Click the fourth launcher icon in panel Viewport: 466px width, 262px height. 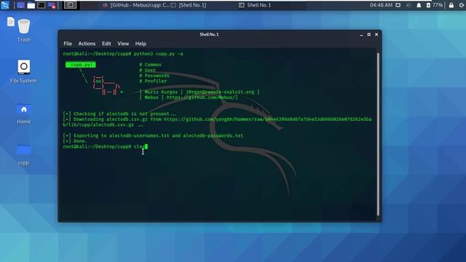pos(52,5)
